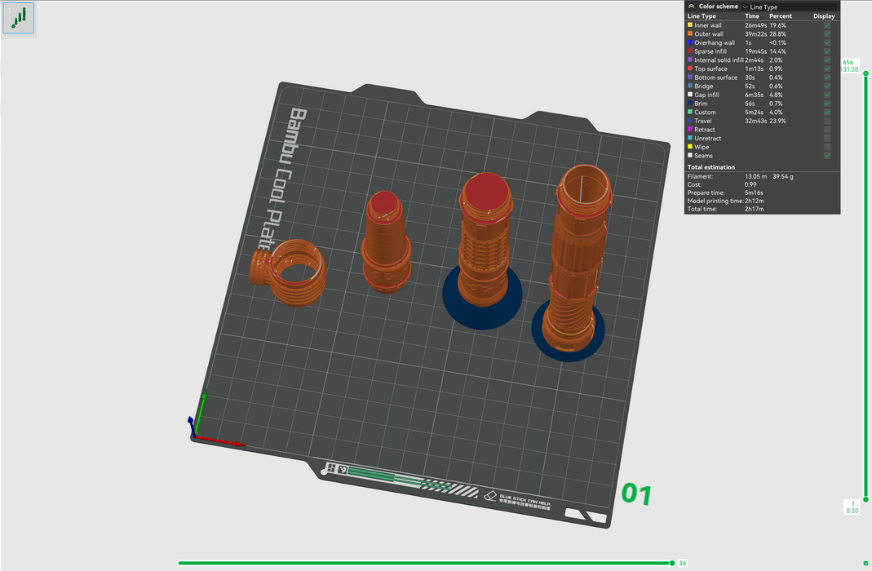Screen dimensions: 872x571
Task: Click the plate thumbnail icon at top left
Action: (19, 19)
